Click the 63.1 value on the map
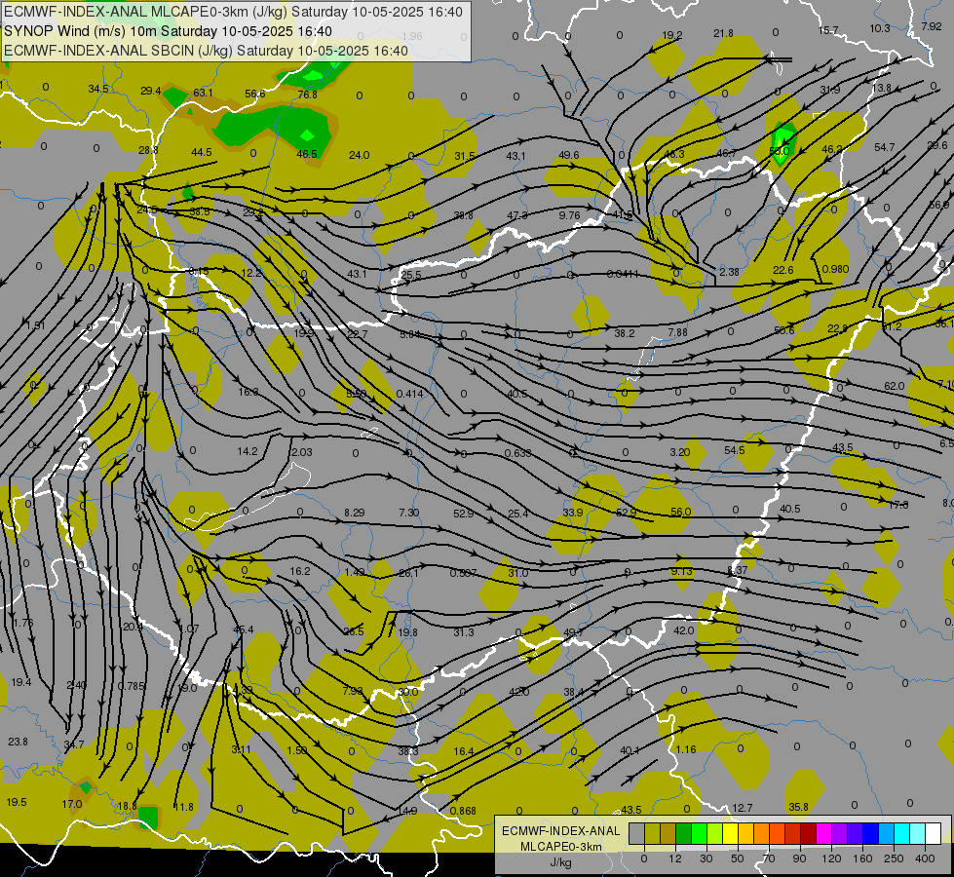 (x=204, y=93)
